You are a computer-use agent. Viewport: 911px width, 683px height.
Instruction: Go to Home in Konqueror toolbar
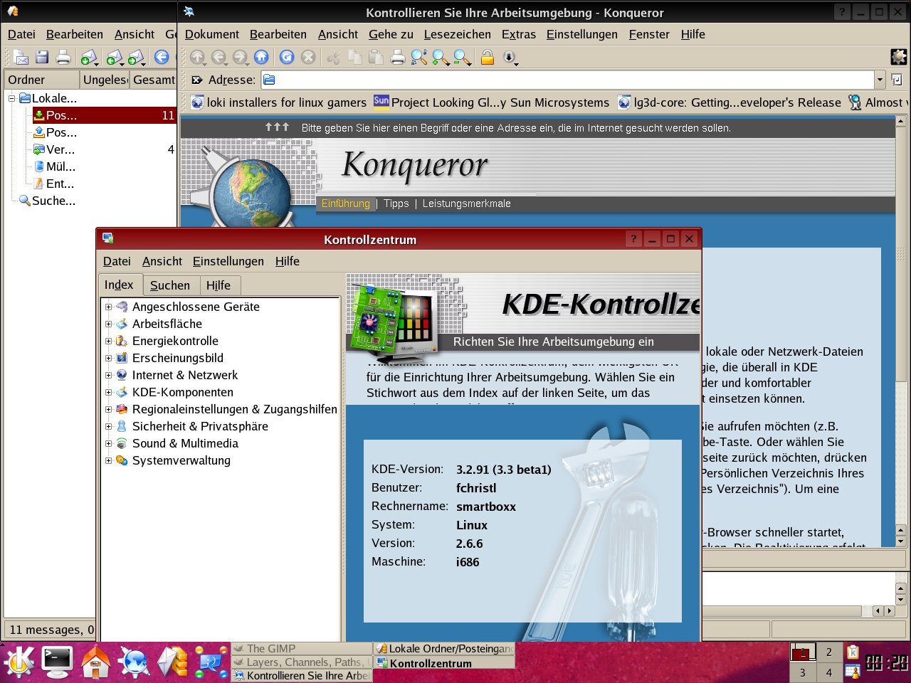(x=261, y=58)
